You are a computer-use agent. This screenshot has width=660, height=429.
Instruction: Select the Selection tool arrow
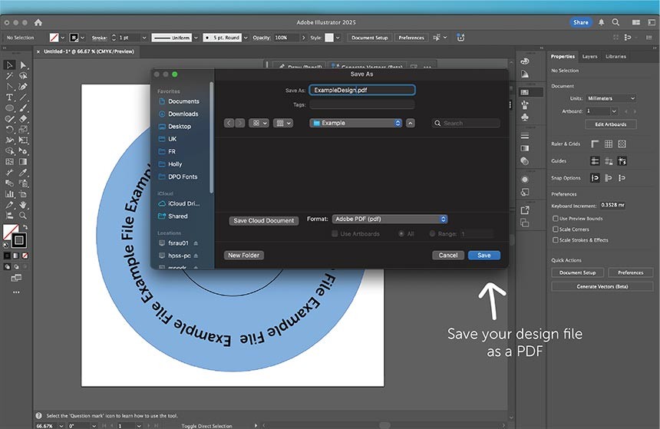pos(10,64)
